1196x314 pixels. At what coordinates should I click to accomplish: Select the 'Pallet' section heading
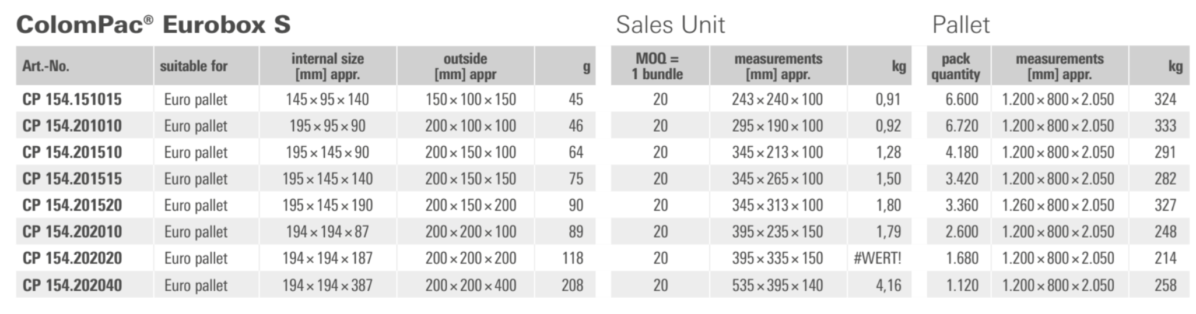click(960, 24)
